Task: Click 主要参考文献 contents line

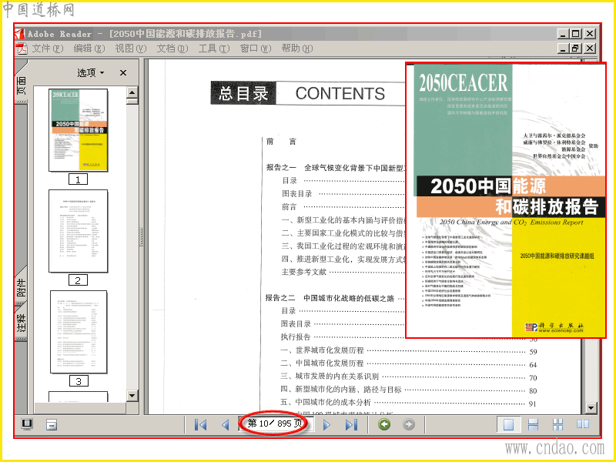Action: coord(304,272)
